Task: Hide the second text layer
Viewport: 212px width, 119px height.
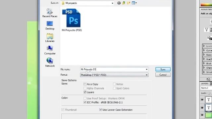Action: (x=202, y=108)
